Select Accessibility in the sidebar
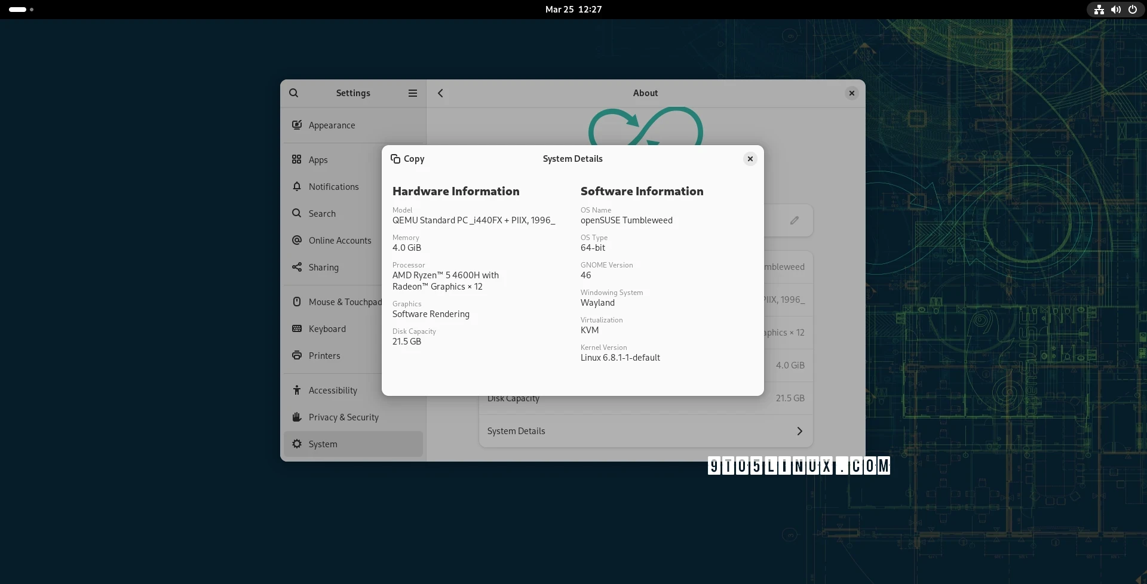 click(x=333, y=391)
